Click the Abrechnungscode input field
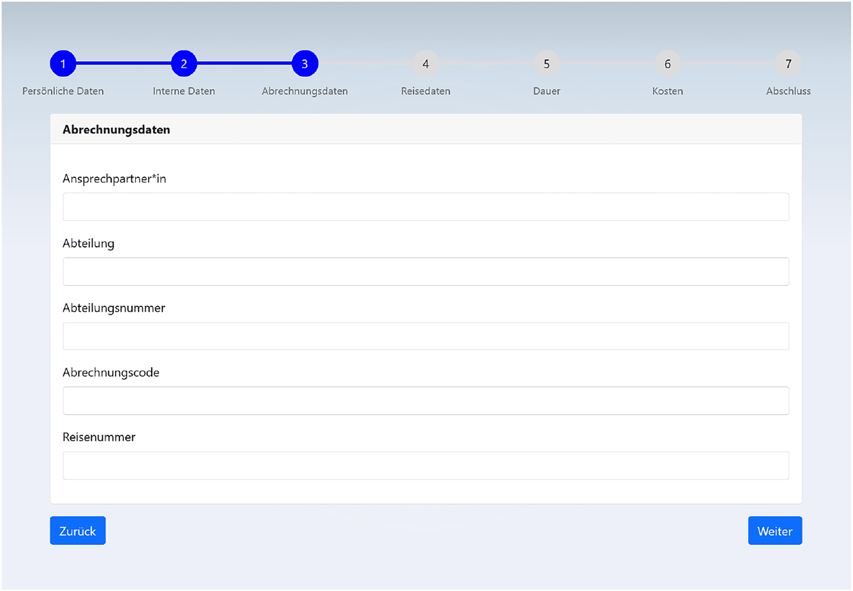853x591 pixels. click(x=426, y=401)
